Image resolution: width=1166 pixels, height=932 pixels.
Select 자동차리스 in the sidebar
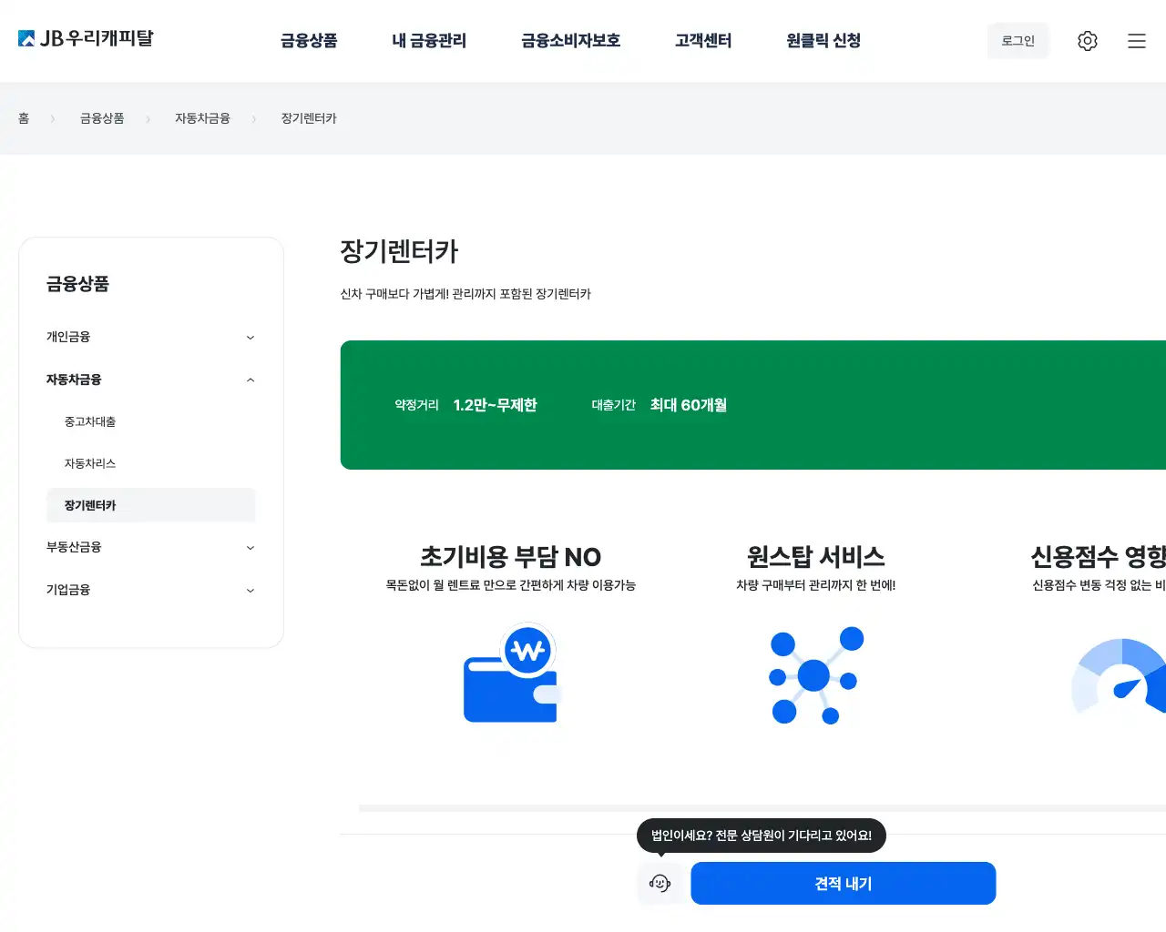[x=90, y=463]
